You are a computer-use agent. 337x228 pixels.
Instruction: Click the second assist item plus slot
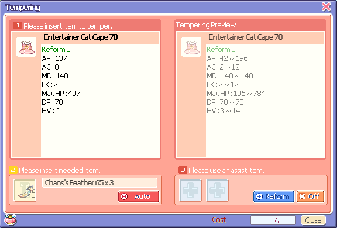pos(217,190)
